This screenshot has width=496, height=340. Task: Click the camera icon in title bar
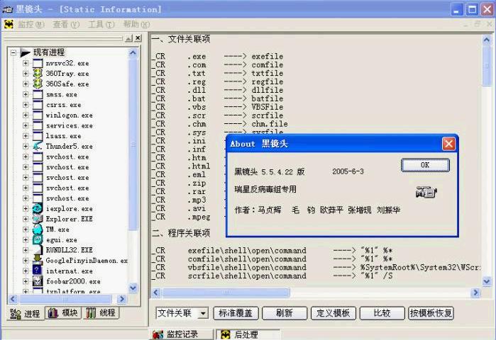(x=7, y=9)
